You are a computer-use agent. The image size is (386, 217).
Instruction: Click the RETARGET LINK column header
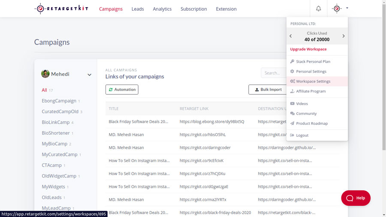click(x=194, y=108)
